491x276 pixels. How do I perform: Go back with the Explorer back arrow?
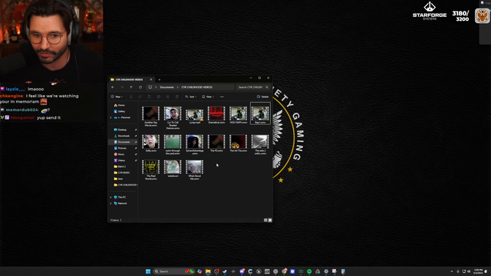point(113,87)
